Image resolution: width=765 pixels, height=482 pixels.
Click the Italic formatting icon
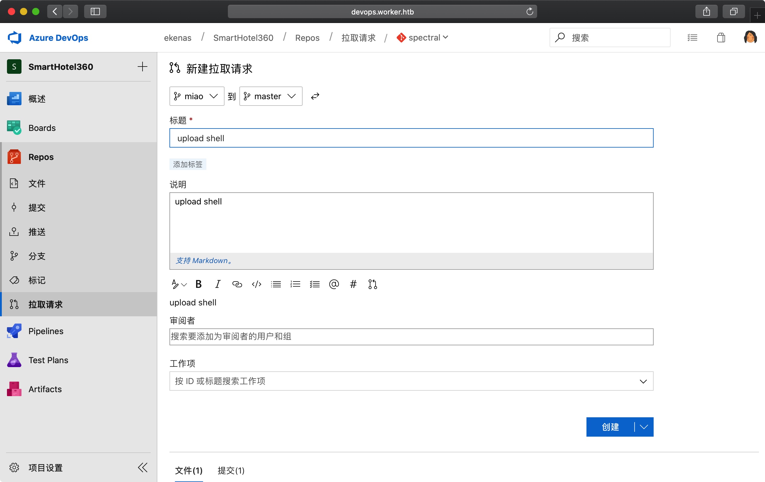218,284
